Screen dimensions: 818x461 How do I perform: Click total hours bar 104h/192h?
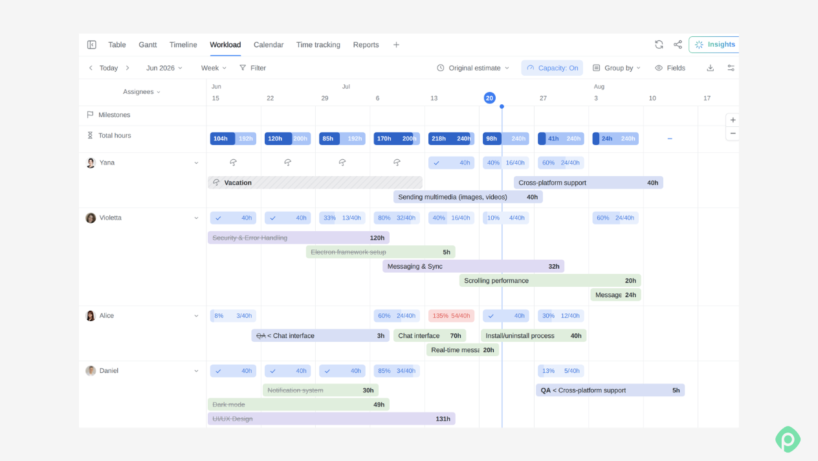pyautogui.click(x=233, y=139)
